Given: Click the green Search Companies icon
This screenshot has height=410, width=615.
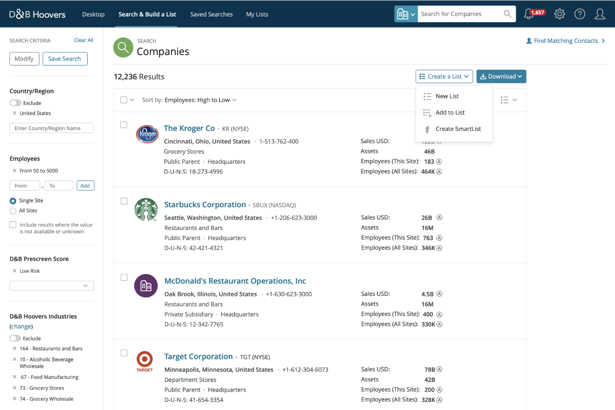Looking at the screenshot, I should [123, 48].
